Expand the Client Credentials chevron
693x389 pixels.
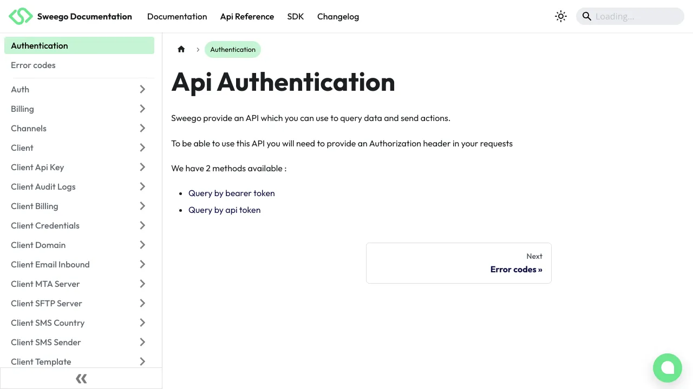click(142, 225)
